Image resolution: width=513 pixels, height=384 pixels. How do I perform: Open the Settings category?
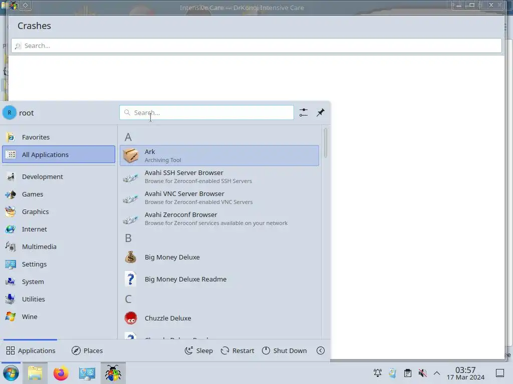pyautogui.click(x=59, y=264)
